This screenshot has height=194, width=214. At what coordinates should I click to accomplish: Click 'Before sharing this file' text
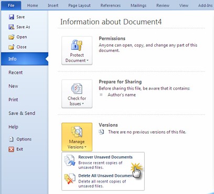pyautogui.click(x=144, y=89)
